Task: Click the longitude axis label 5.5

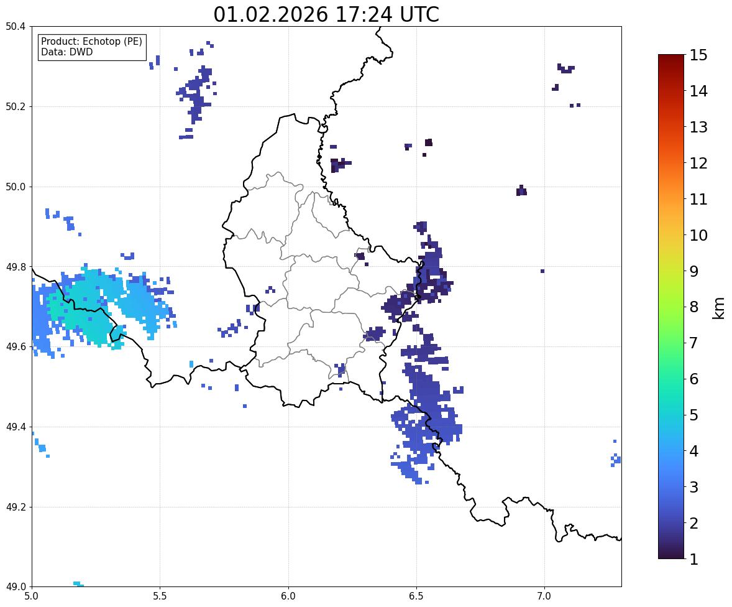Action: 160,596
